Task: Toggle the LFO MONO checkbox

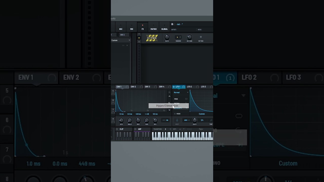Action: pos(175,114)
